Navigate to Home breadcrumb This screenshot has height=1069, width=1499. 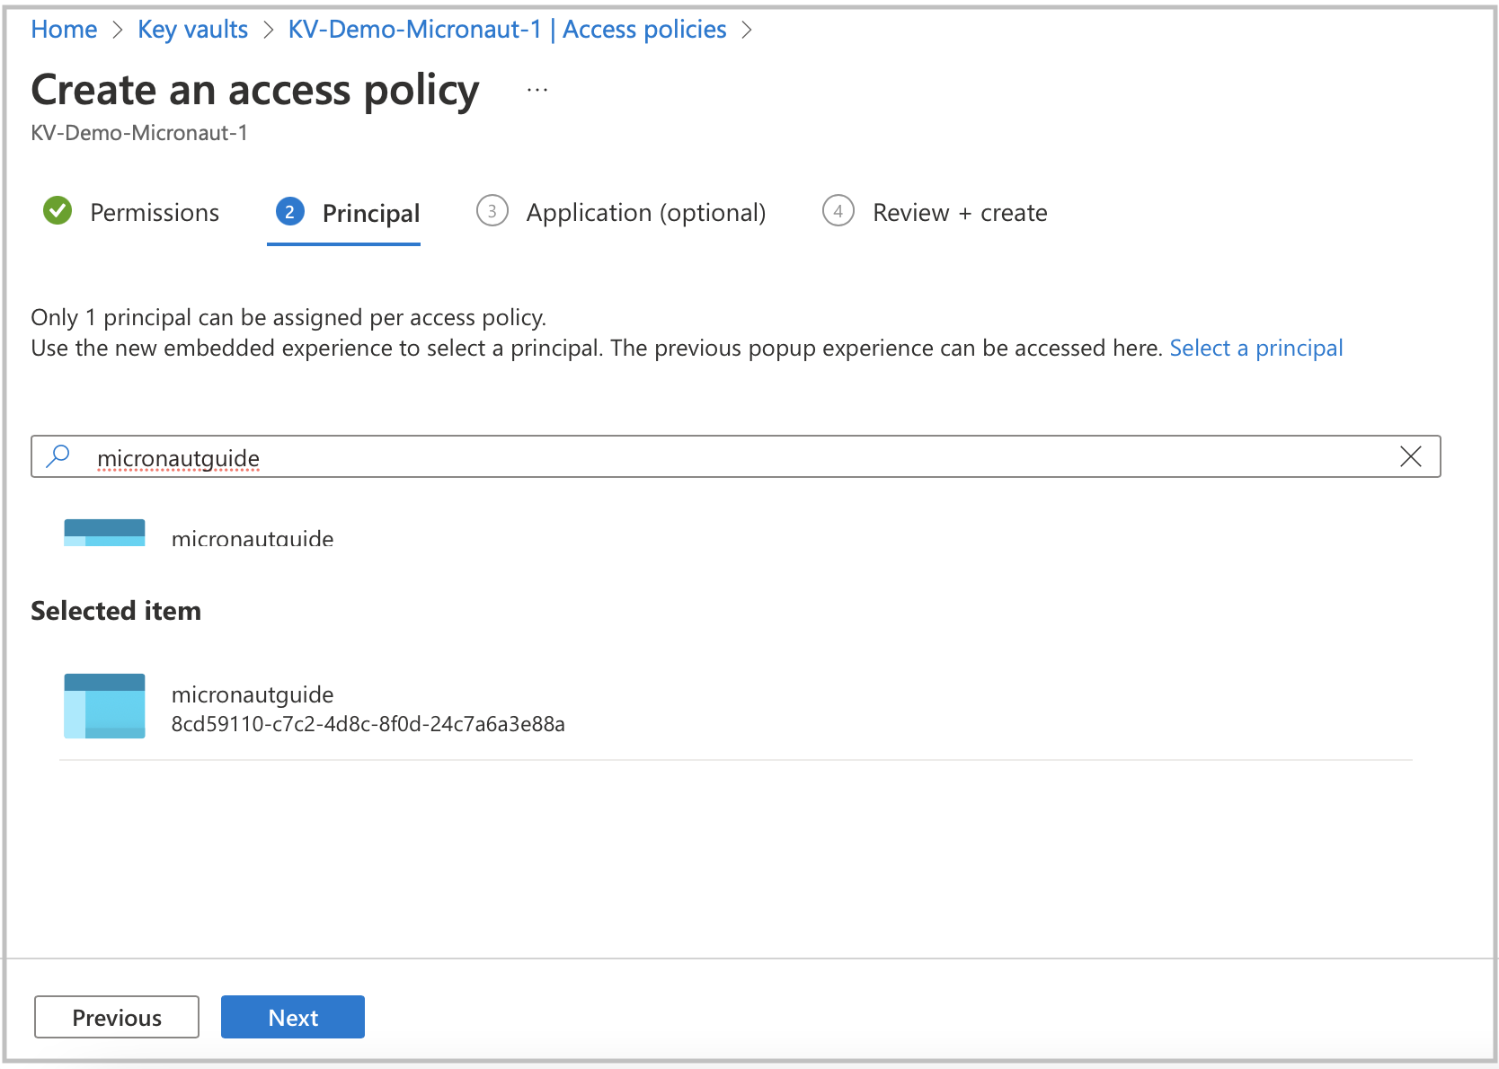(x=64, y=30)
